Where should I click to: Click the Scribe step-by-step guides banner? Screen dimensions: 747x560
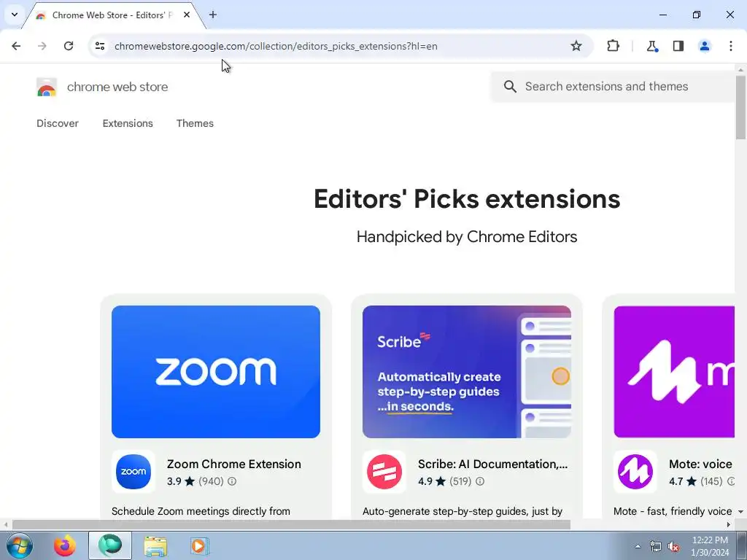tap(467, 372)
